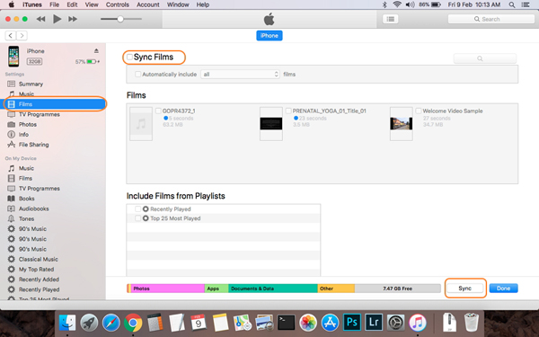Open the Edit menu
Image resolution: width=539 pixels, height=337 pixels.
72,4
